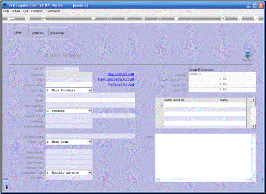
Task: Click the up-arrow toolbar icon
Action: click(159, 18)
